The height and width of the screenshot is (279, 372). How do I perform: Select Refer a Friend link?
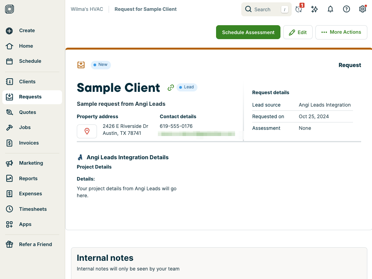[35, 245]
